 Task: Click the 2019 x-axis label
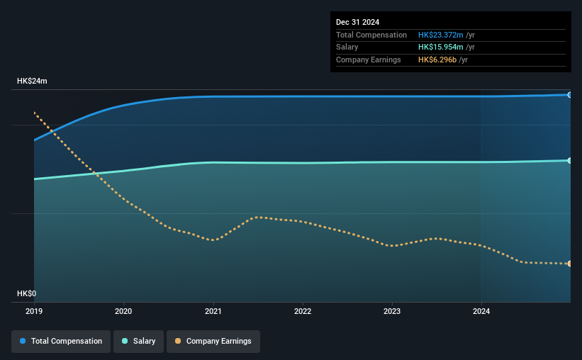pyautogui.click(x=34, y=311)
